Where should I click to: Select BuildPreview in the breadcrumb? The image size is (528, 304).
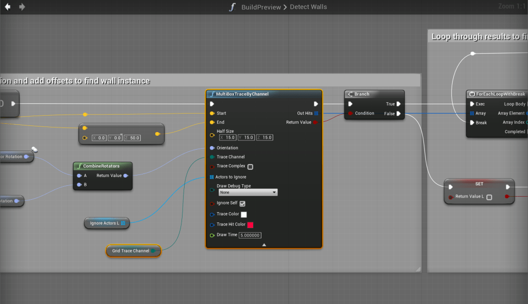(262, 7)
